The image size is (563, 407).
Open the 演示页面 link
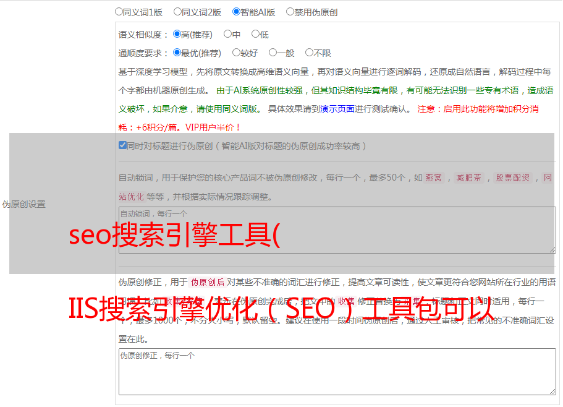(337, 109)
